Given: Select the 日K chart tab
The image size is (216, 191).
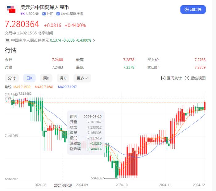Looking at the screenshot, I should coord(29,78).
